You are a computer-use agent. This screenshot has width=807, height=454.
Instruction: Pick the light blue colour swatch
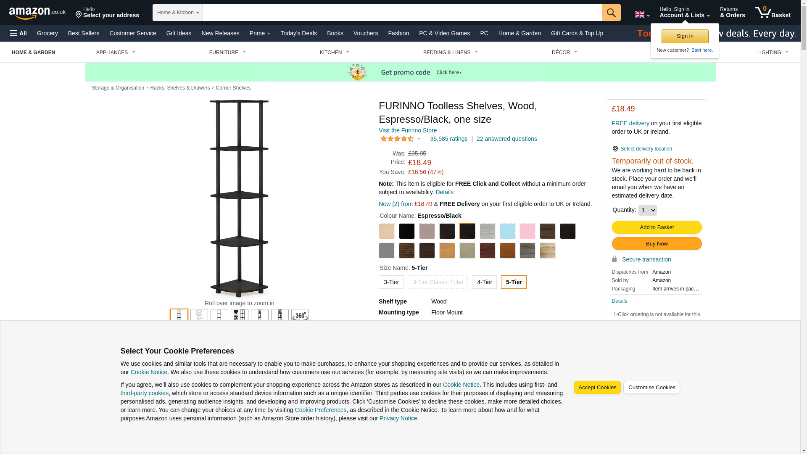(508, 231)
